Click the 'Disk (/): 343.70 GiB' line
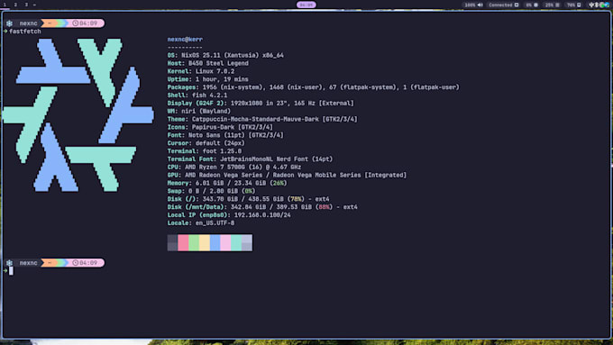The height and width of the screenshot is (345, 613). pyautogui.click(x=248, y=199)
